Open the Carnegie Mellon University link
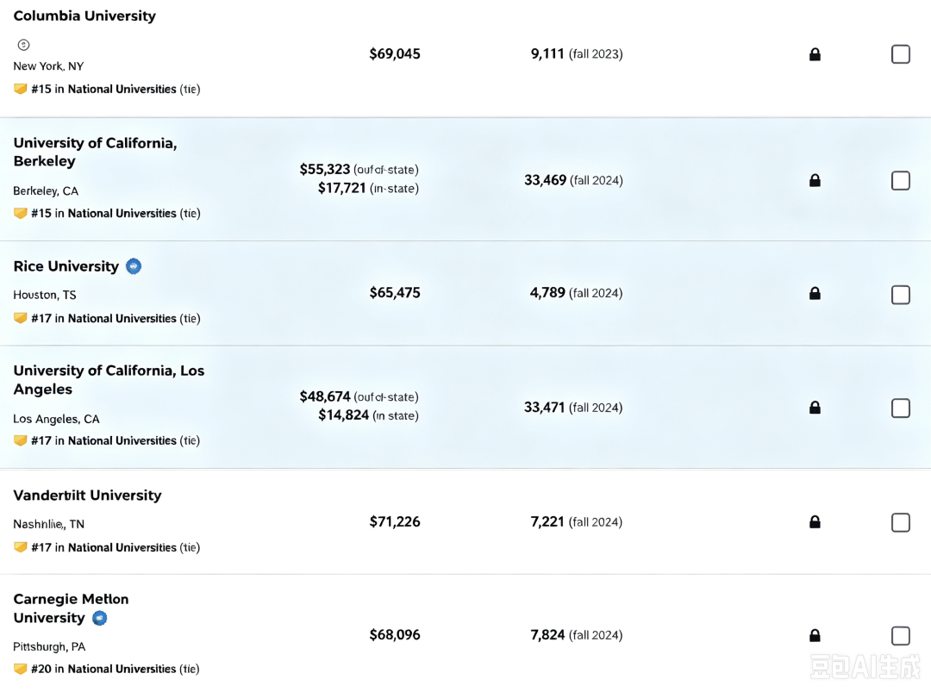 pos(71,608)
